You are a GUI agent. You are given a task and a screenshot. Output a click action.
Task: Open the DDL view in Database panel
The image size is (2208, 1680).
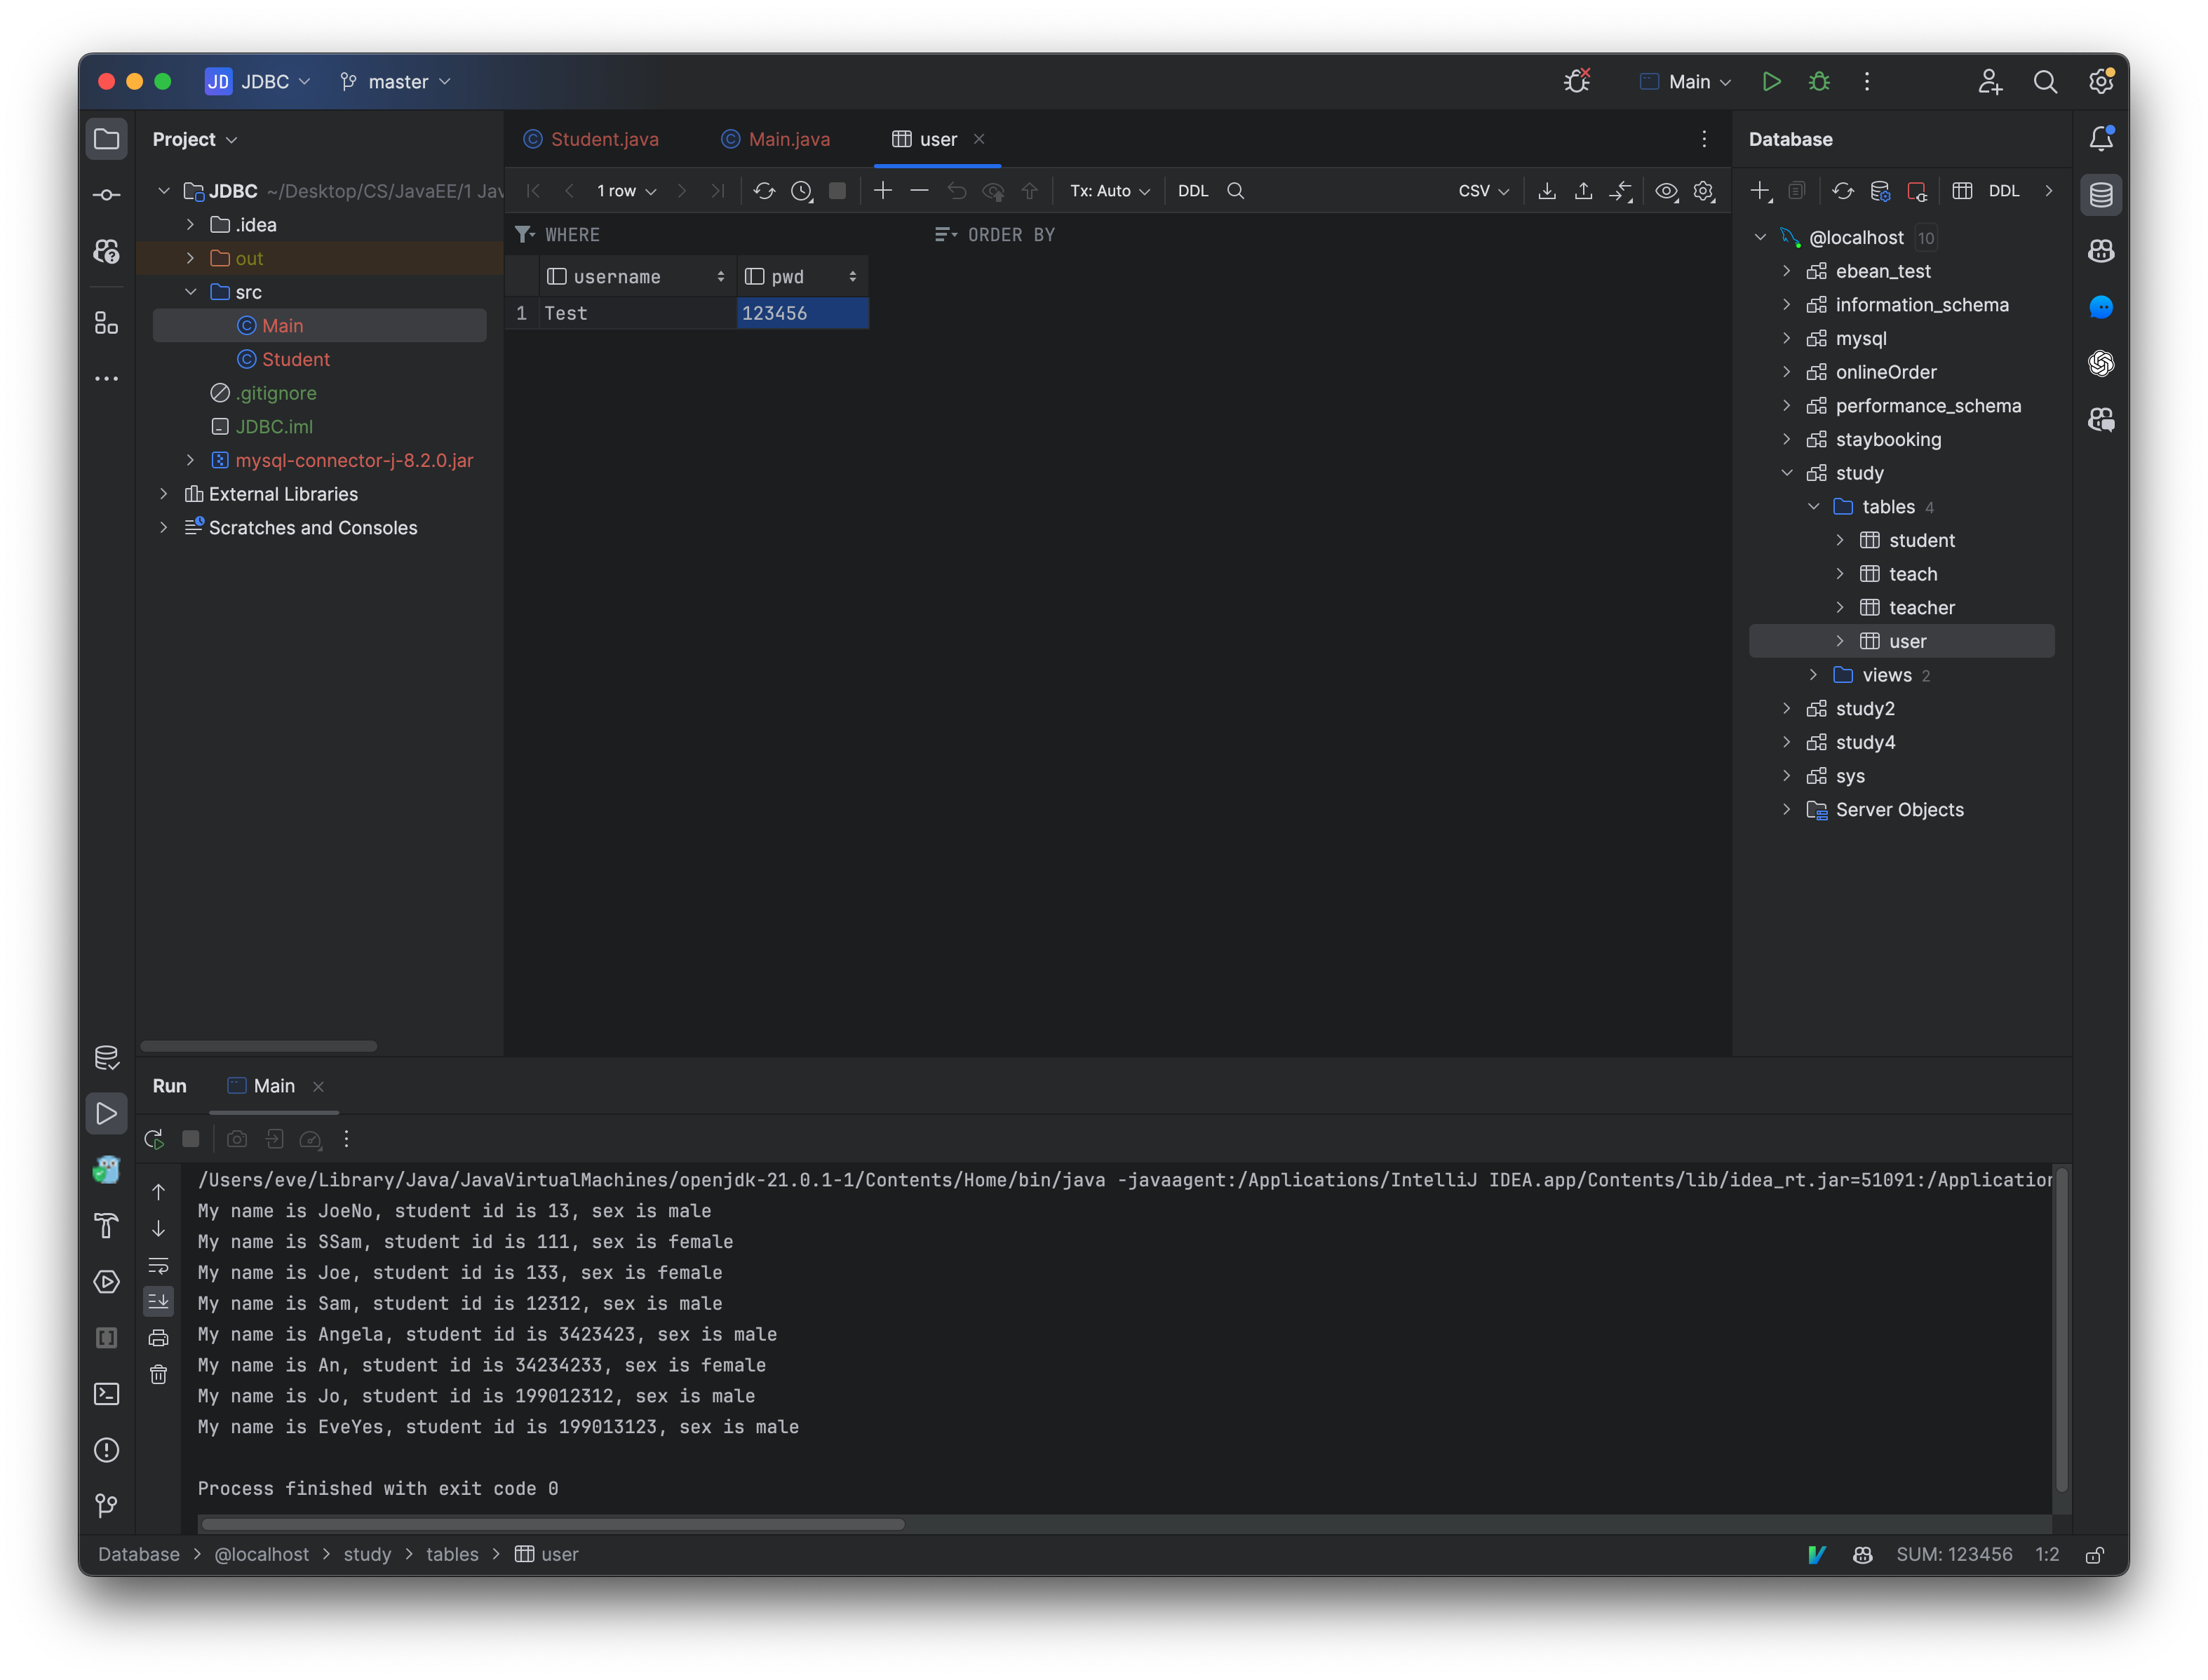click(2005, 190)
